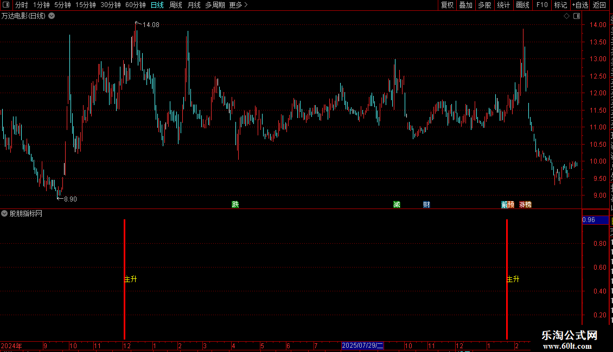The height and width of the screenshot is (352, 613).
Task: Click the highlighted 2025/07/29/二 date label
Action: [x=362, y=346]
